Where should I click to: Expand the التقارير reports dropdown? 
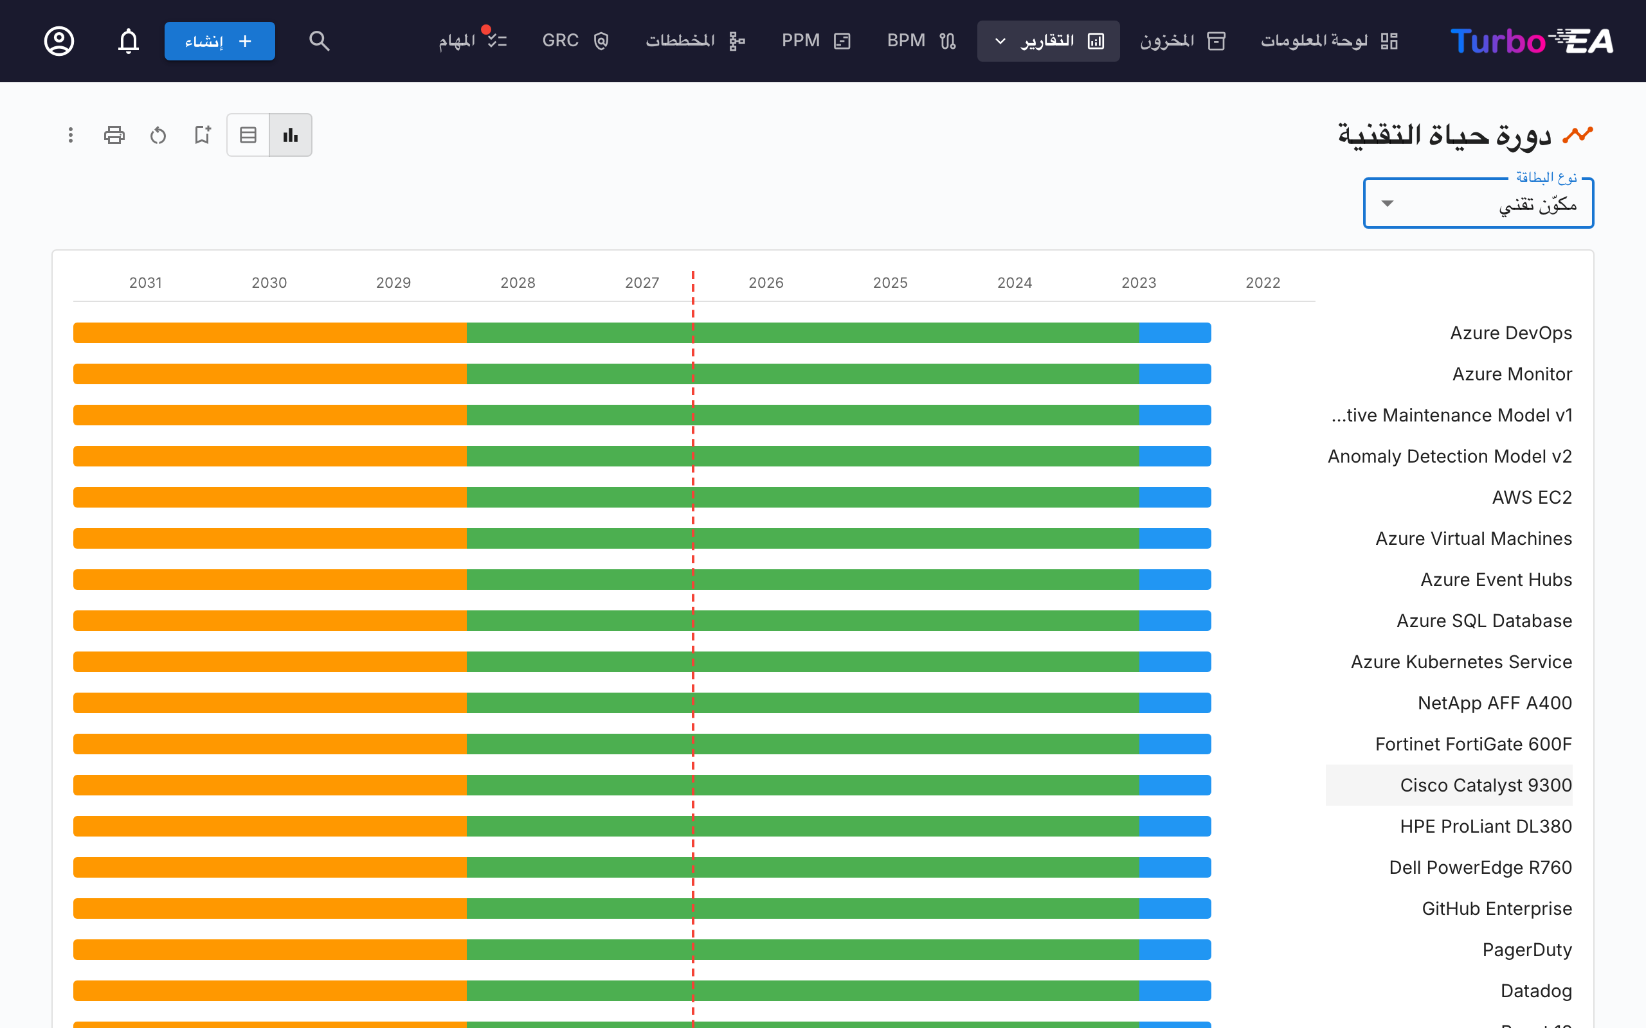pos(1048,40)
